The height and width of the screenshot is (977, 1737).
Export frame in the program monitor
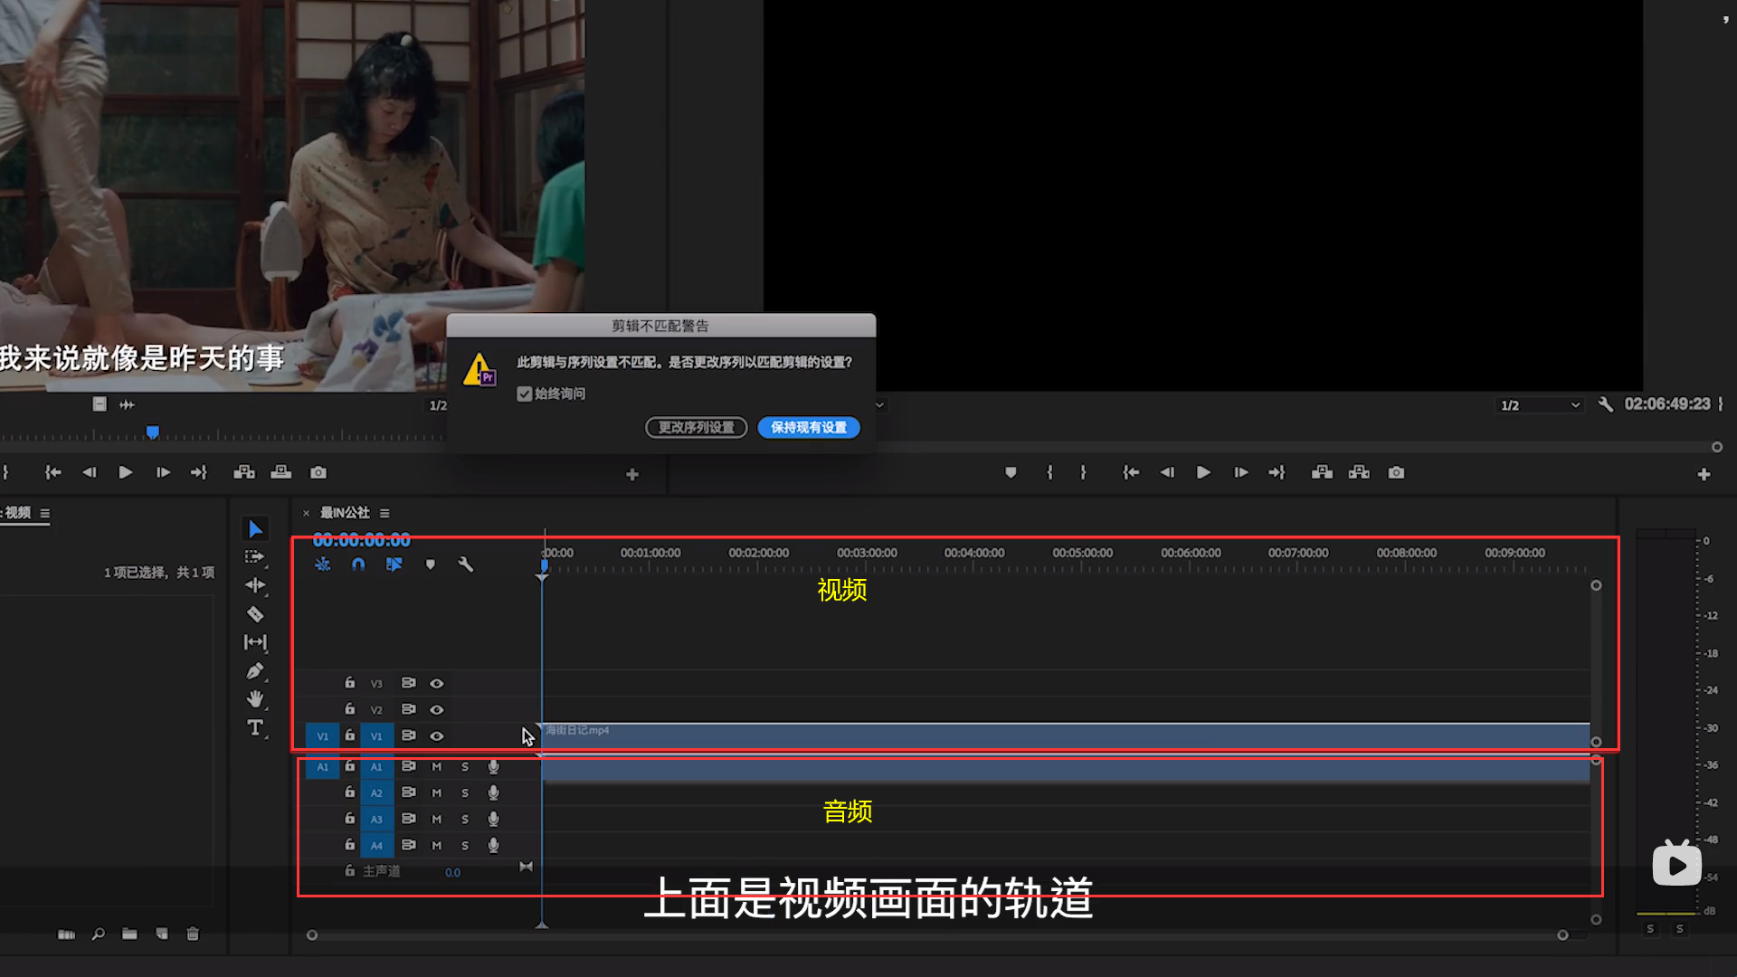click(x=1397, y=472)
